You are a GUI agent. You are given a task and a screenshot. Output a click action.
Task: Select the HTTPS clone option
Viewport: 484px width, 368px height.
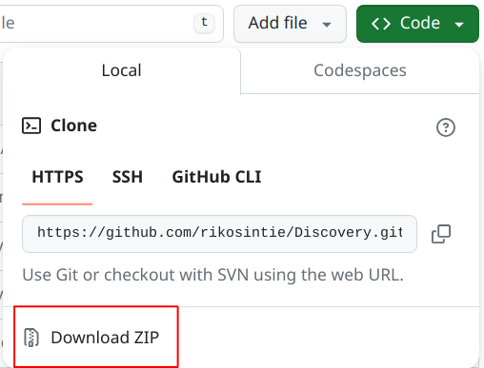pyautogui.click(x=57, y=177)
